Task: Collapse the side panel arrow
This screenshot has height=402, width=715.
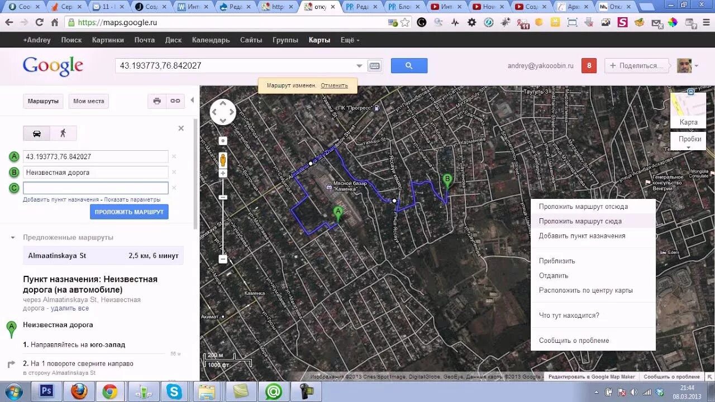Action: pos(192,100)
